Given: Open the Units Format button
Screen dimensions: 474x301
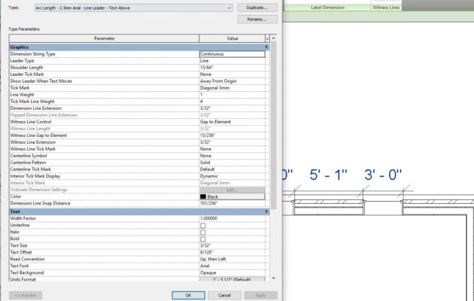Looking at the screenshot, I should point(232,279).
